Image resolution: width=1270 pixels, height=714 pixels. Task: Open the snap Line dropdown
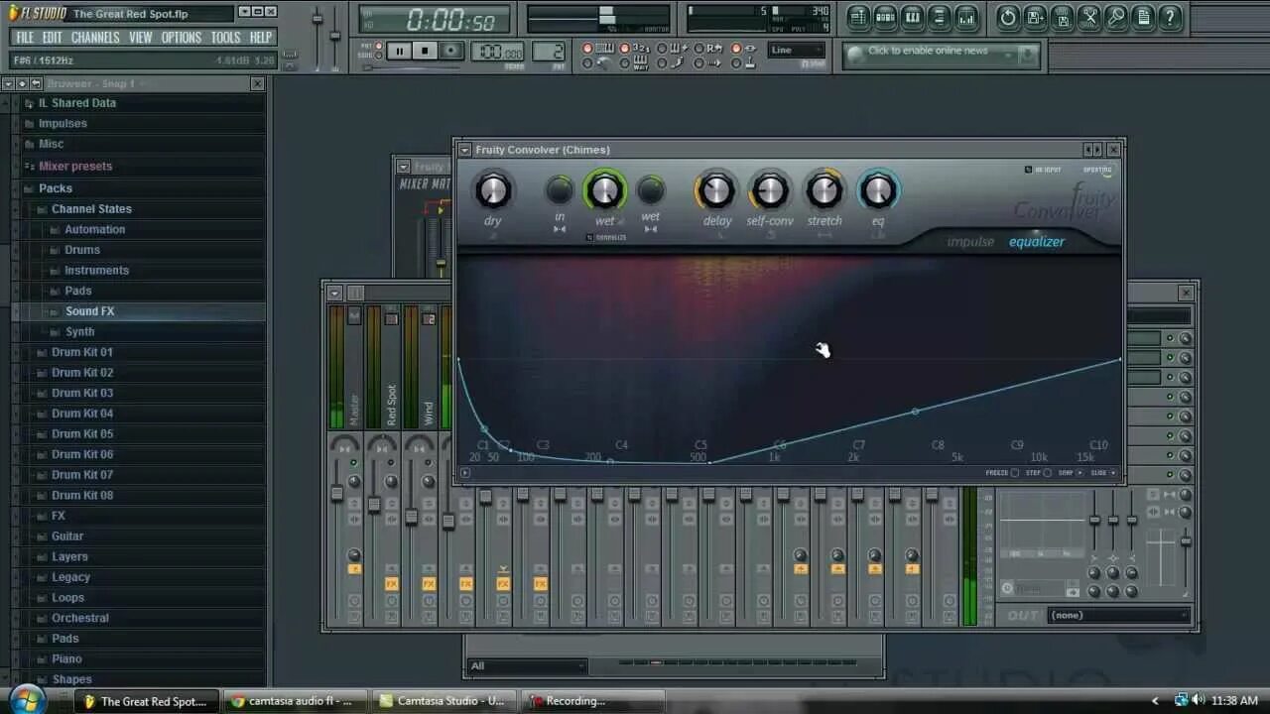point(797,51)
